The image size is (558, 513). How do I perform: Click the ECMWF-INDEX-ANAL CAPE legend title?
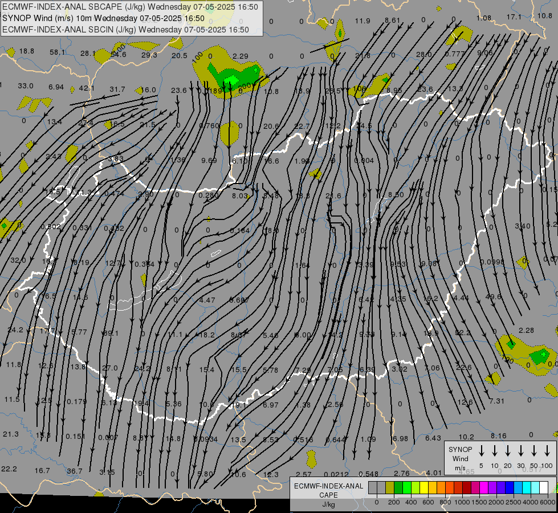pyautogui.click(x=328, y=490)
